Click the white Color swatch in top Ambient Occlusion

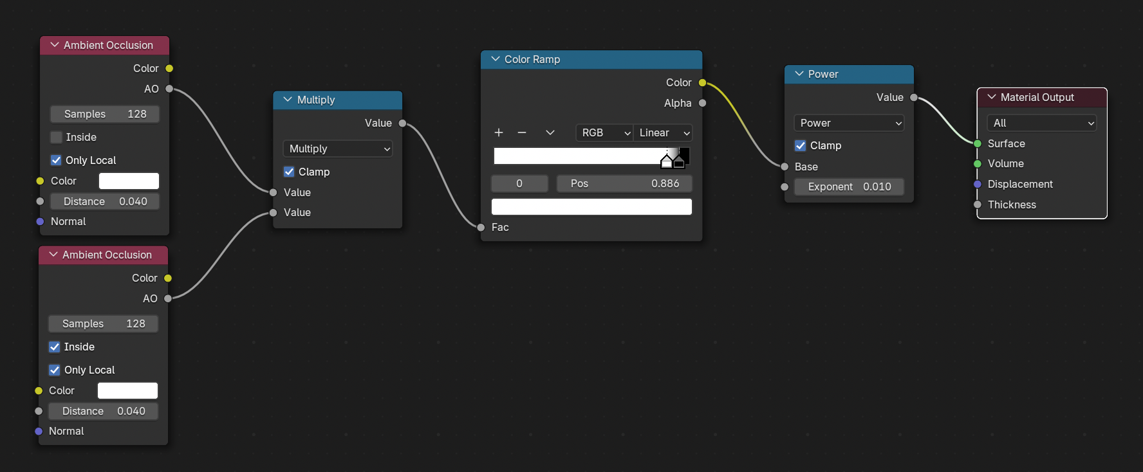coord(129,181)
